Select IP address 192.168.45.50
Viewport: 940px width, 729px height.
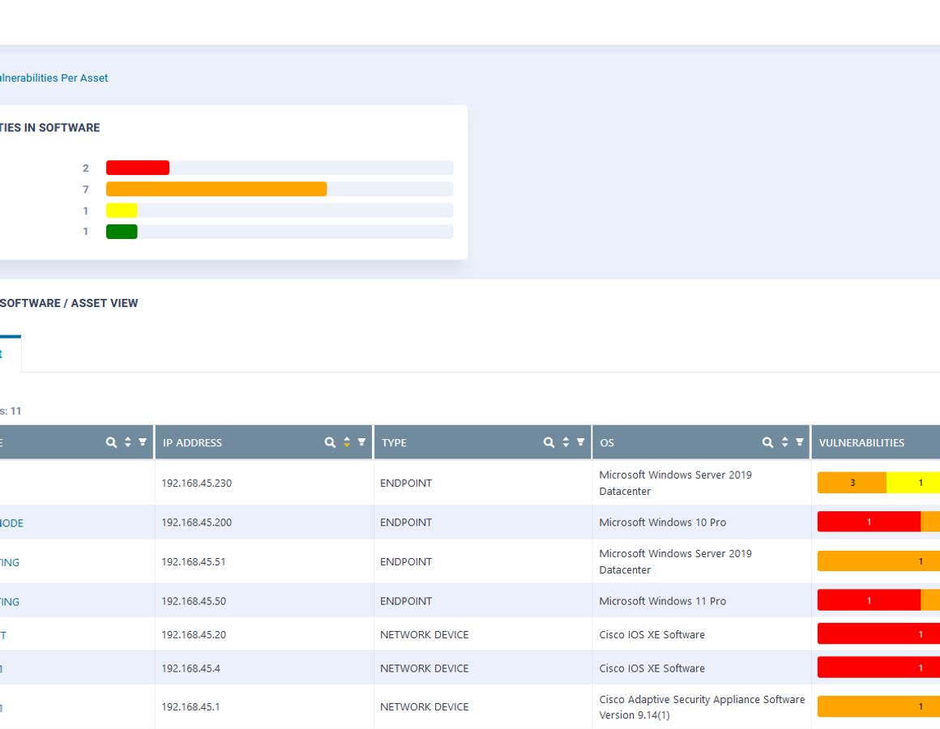194,601
